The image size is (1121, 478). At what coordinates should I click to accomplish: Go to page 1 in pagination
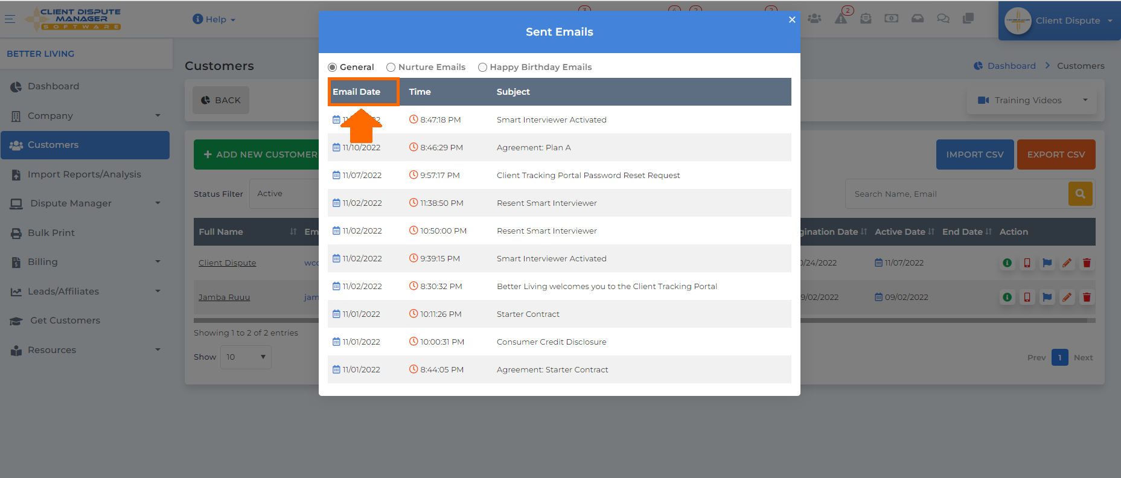(x=1059, y=357)
